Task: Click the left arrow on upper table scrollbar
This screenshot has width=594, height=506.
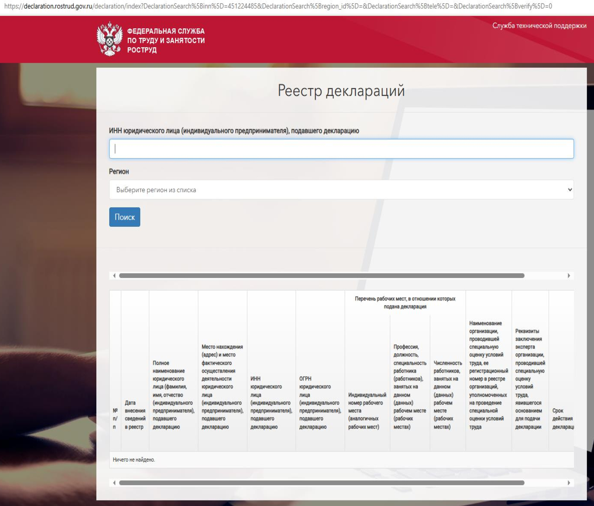Action: click(114, 276)
